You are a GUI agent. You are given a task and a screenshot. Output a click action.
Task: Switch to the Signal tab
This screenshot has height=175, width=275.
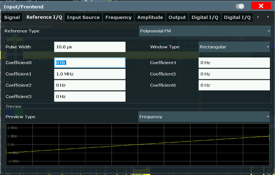click(x=12, y=17)
